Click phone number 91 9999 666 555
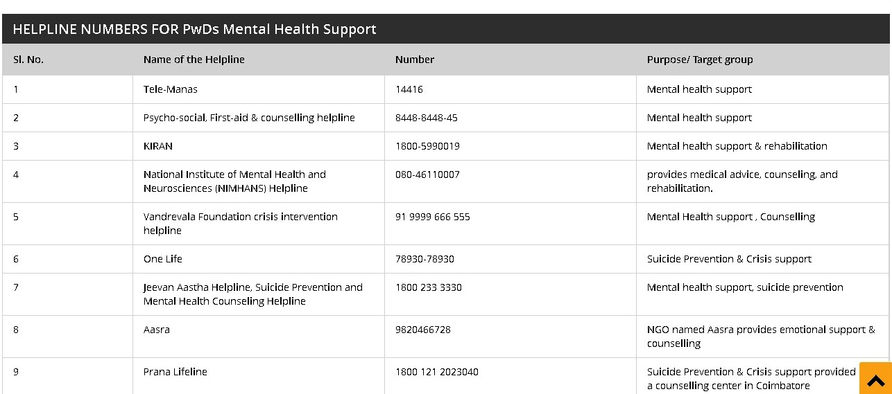Viewport: 892px width, 394px height. [433, 217]
